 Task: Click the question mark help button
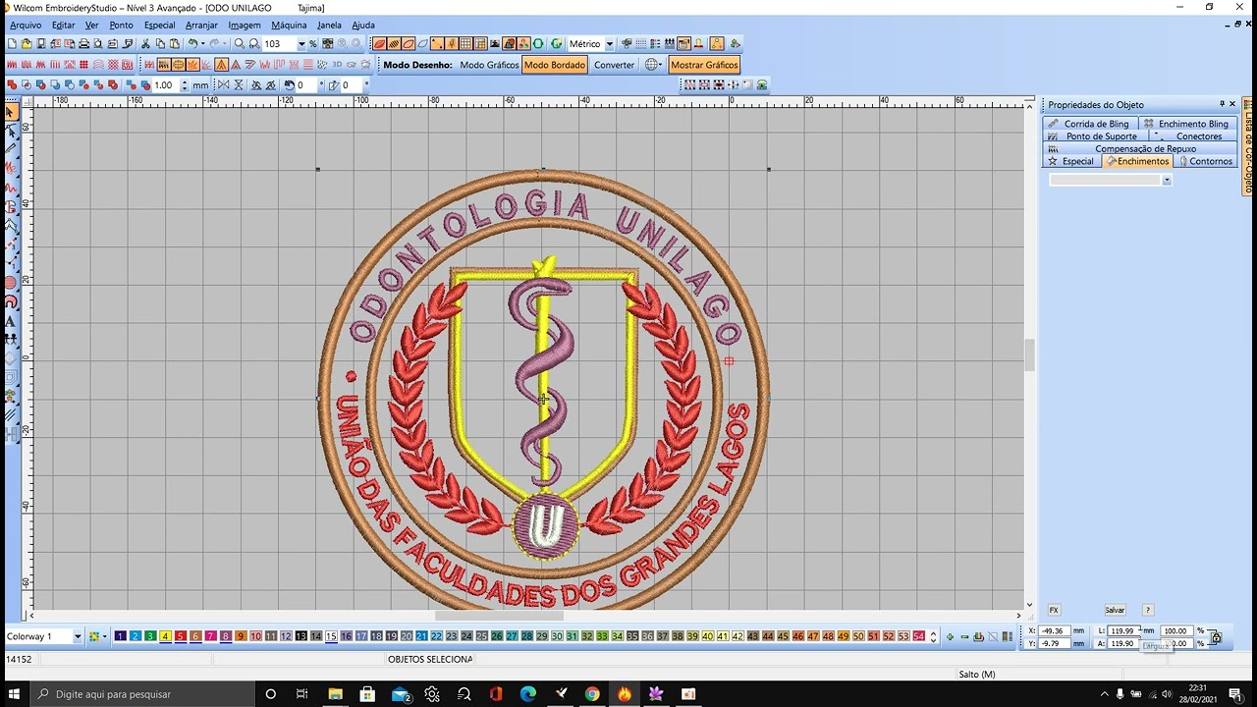point(1148,610)
